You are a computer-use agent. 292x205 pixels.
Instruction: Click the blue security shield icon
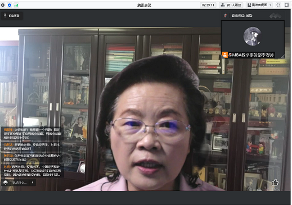point(10,5)
